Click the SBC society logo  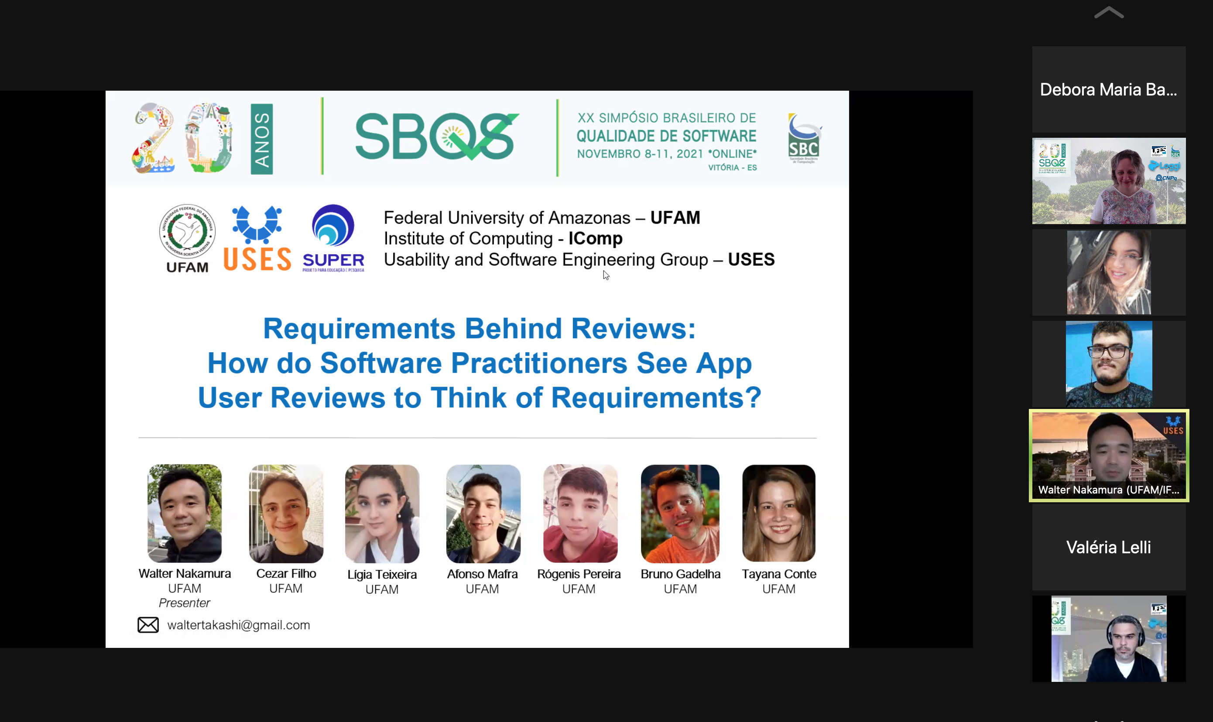(804, 138)
